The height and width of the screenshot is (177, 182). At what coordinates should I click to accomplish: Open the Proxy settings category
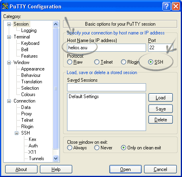(x=26, y=114)
